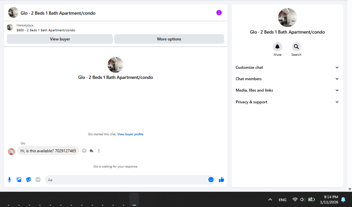Click the purple conversation info icon
This screenshot has height=207, width=352.
coord(219,13)
